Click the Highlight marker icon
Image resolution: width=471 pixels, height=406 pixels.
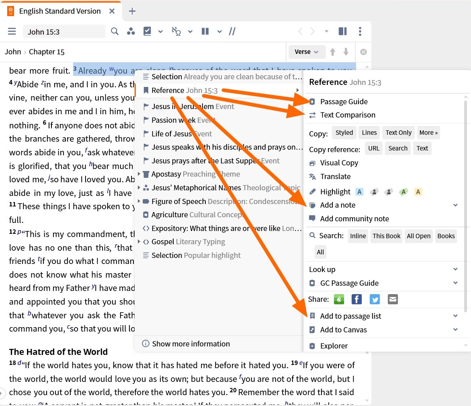(x=312, y=192)
